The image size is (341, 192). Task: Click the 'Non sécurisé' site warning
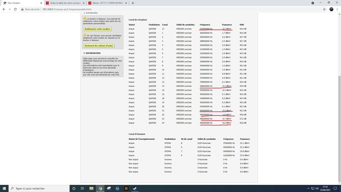point(30,9)
